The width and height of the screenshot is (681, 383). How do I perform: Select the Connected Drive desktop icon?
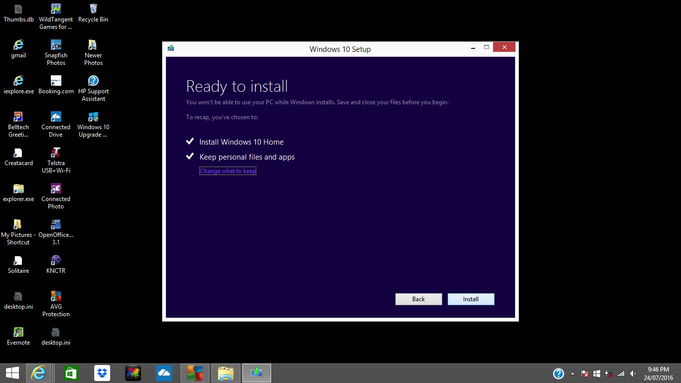56,124
